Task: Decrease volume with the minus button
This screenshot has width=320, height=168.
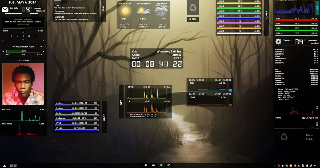Action: tap(5, 47)
